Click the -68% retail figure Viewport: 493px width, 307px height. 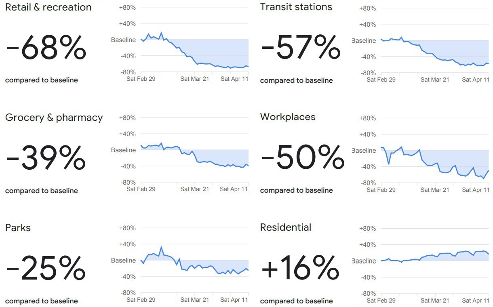pos(46,48)
